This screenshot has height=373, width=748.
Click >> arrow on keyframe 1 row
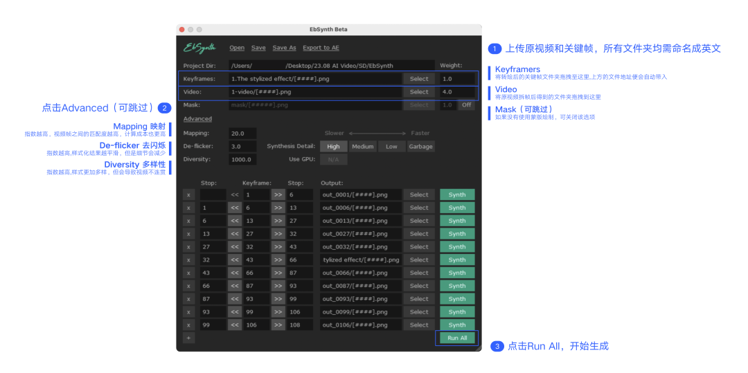pos(278,195)
